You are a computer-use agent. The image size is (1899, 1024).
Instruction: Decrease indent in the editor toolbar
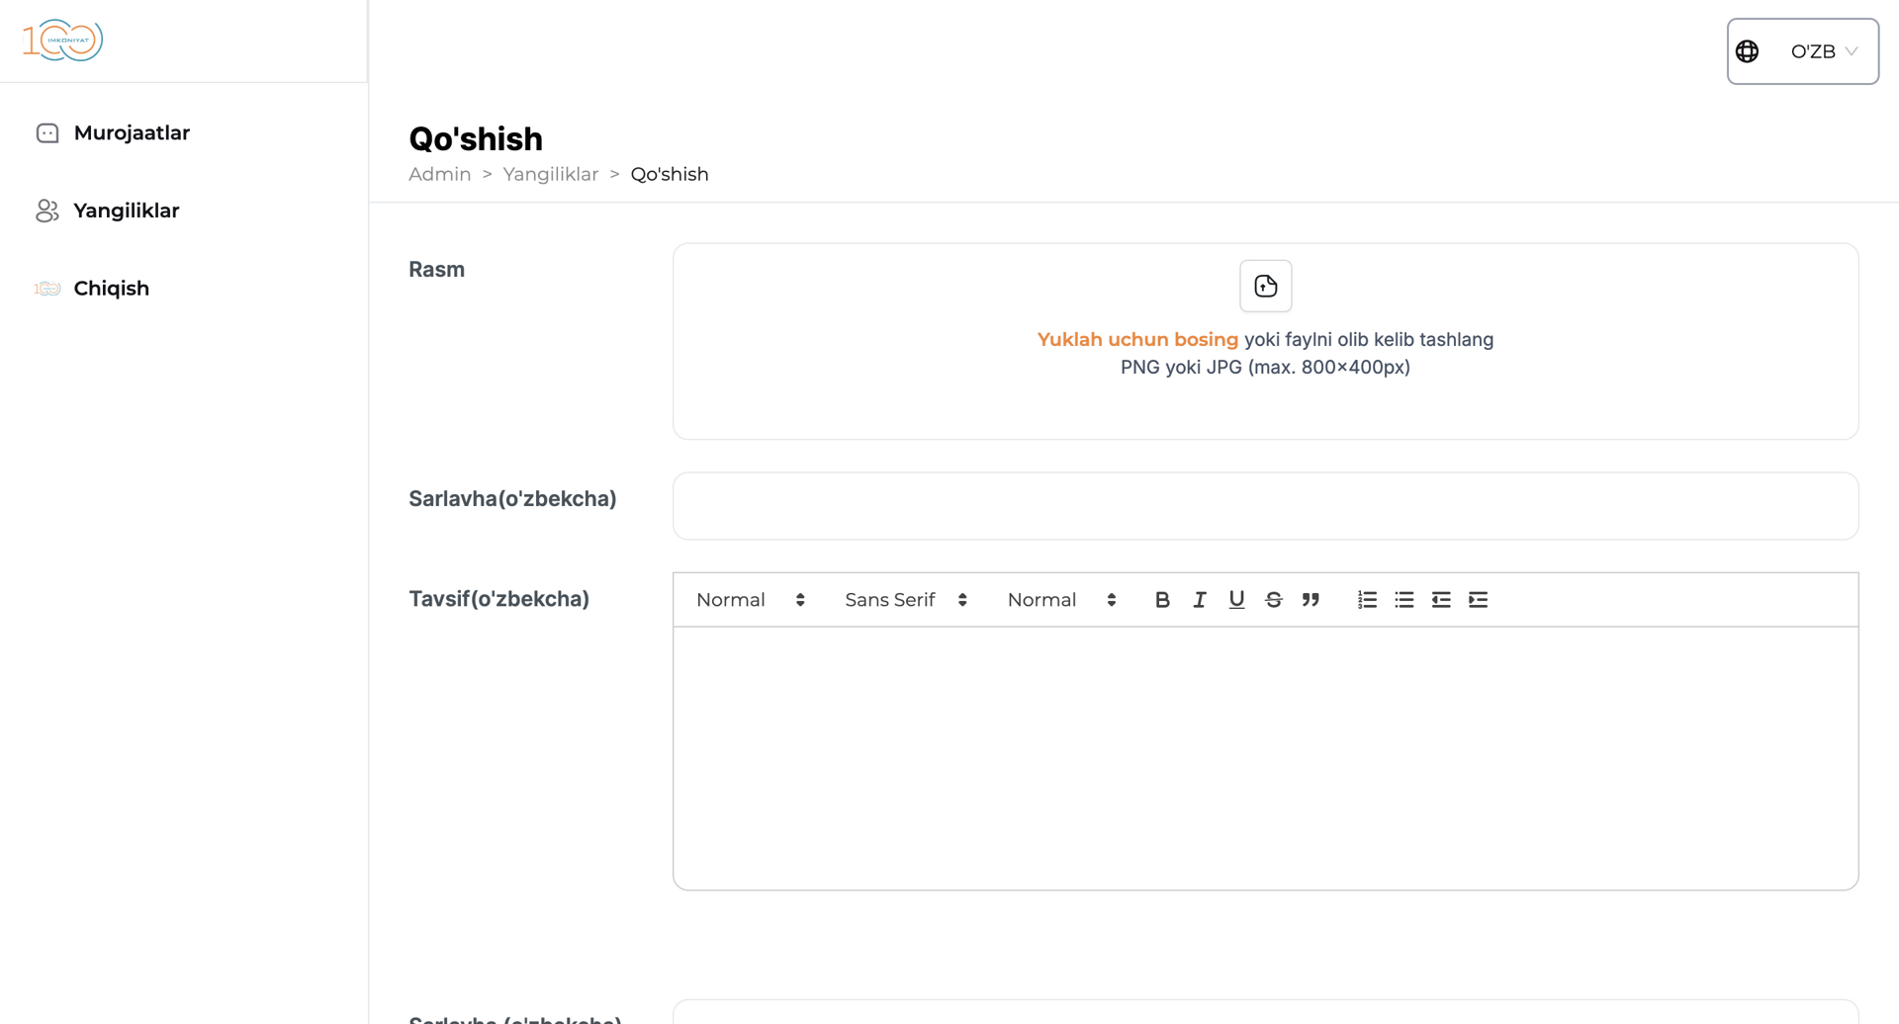(1441, 600)
